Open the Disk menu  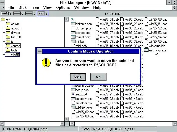(23, 8)
